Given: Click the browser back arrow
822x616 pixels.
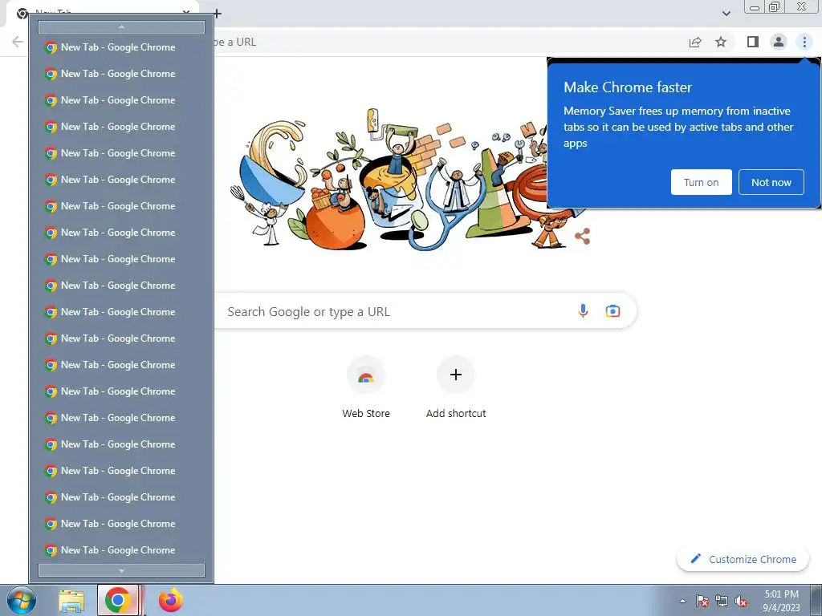Looking at the screenshot, I should point(18,42).
